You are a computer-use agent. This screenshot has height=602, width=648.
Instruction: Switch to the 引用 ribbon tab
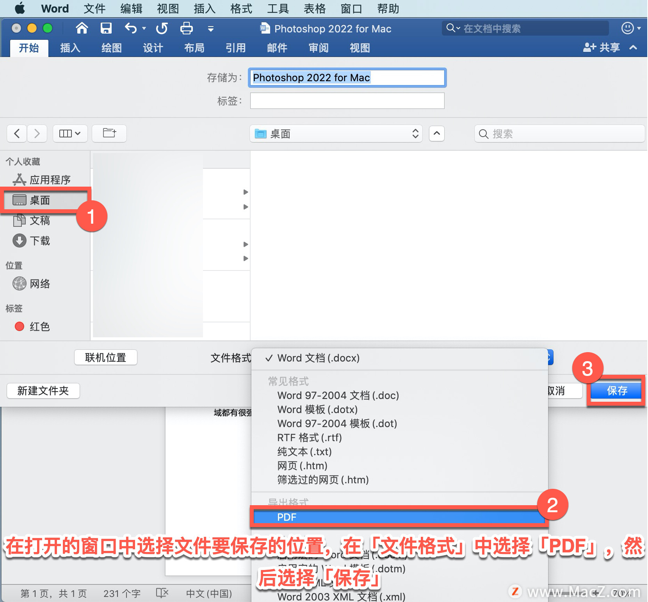(x=236, y=48)
